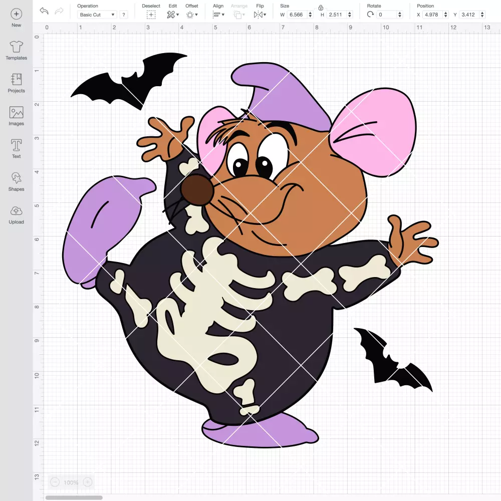Toggle the size aspect ratio lock
This screenshot has width=501, height=501.
321,8
